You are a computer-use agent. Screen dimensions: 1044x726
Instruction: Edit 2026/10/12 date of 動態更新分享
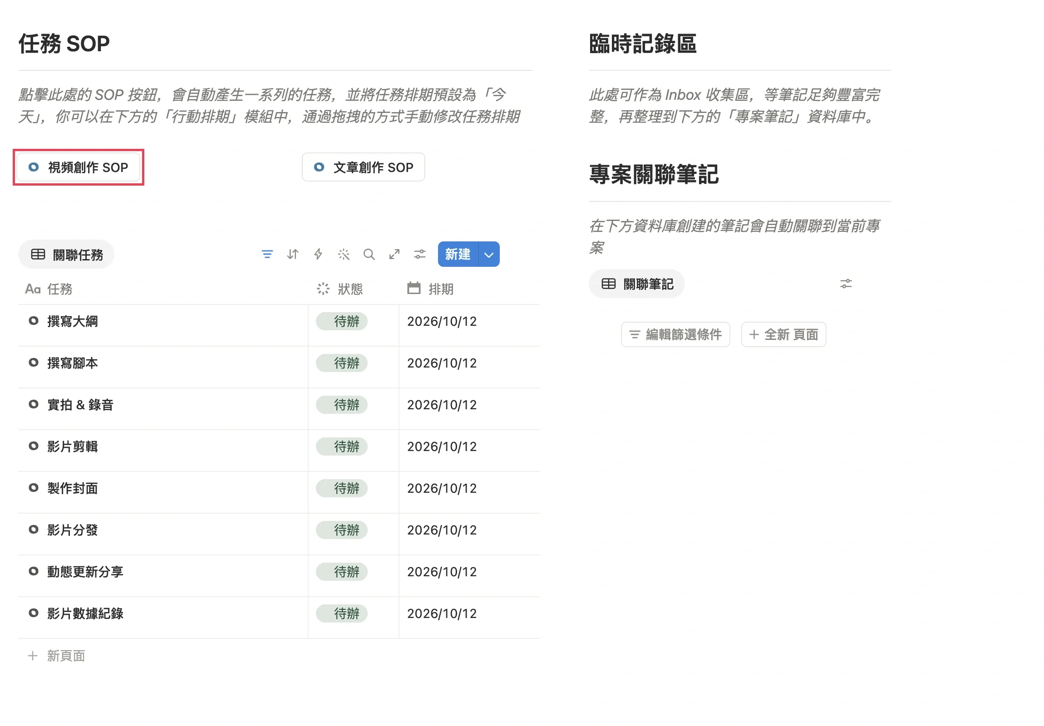(x=442, y=571)
